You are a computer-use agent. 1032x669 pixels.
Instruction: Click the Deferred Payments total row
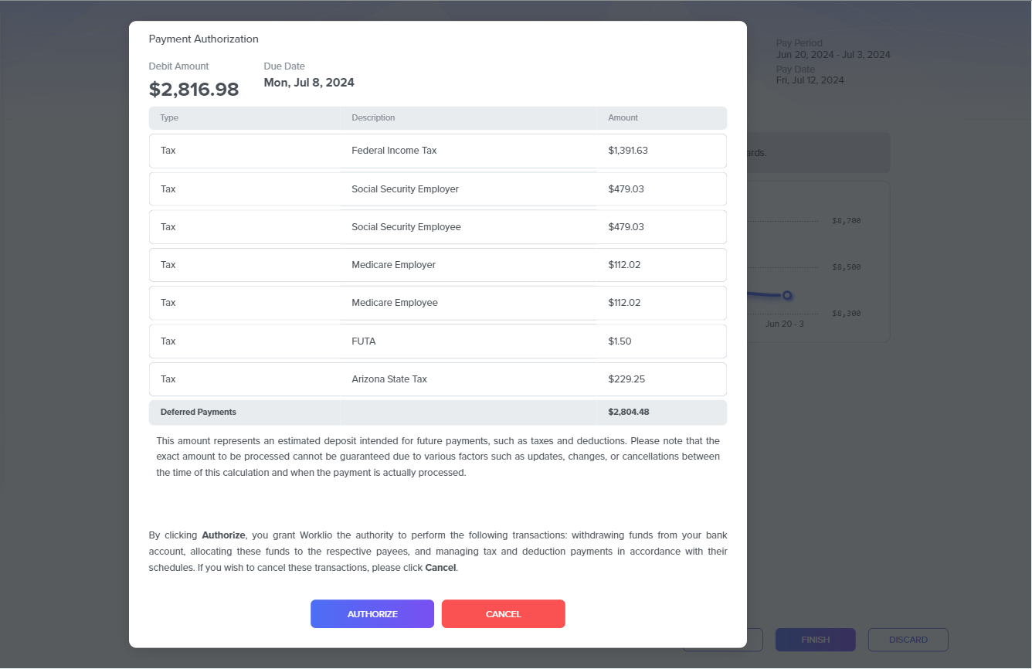[x=437, y=413]
